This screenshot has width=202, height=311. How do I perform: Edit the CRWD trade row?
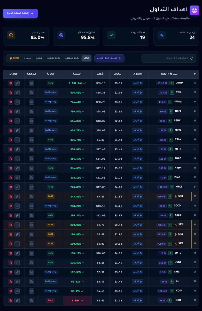pos(17,83)
